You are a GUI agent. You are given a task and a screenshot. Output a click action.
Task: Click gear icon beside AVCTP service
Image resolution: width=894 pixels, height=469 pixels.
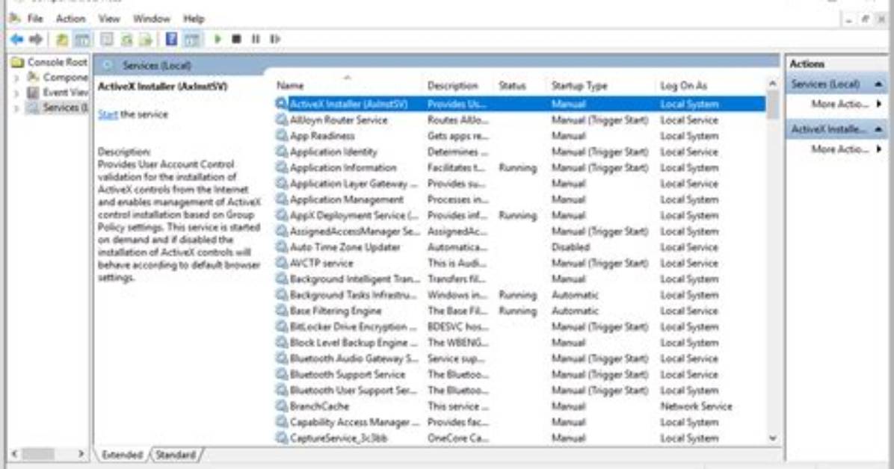pos(281,263)
